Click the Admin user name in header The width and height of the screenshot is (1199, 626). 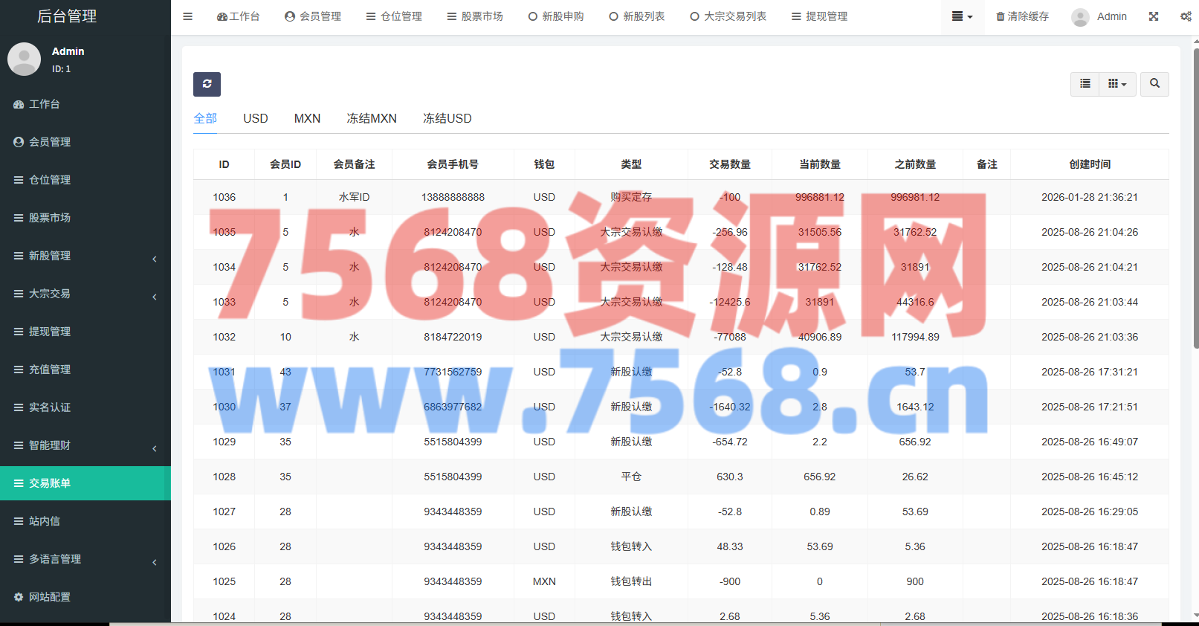1111,16
